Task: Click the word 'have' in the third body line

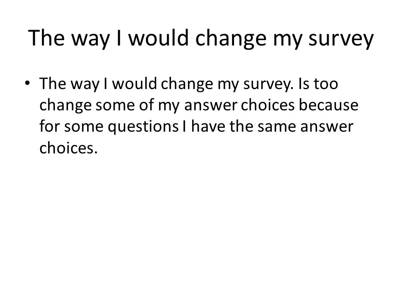Action: (x=208, y=126)
